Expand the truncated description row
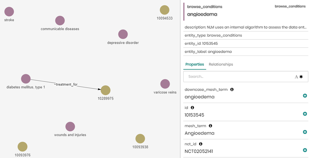The image size is (311, 158). click(246, 27)
